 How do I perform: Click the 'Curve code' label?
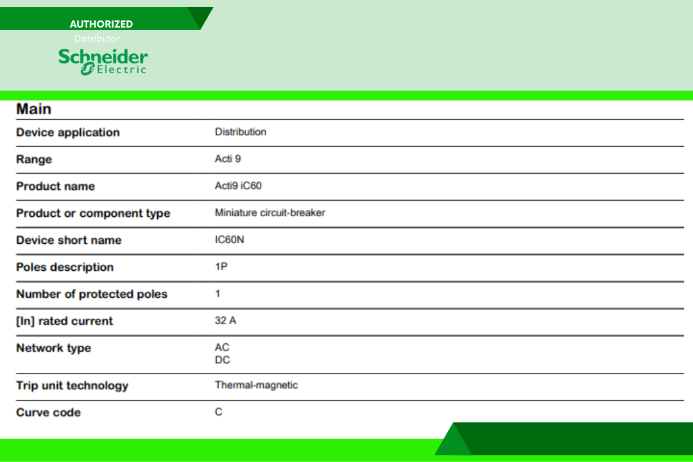49,413
